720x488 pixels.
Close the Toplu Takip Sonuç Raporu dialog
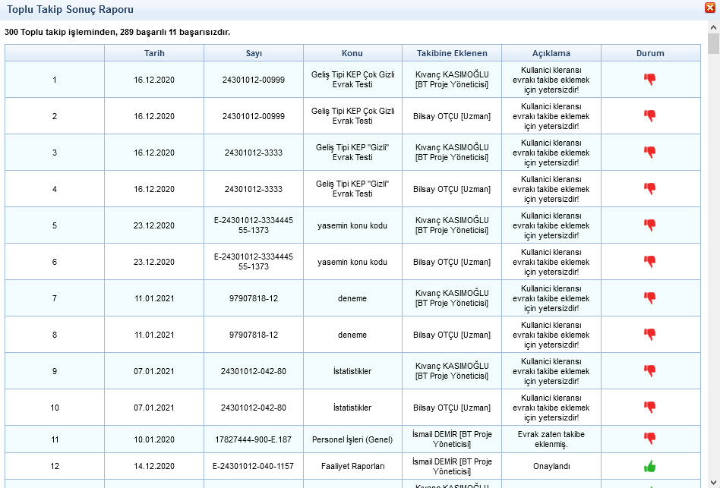click(709, 8)
